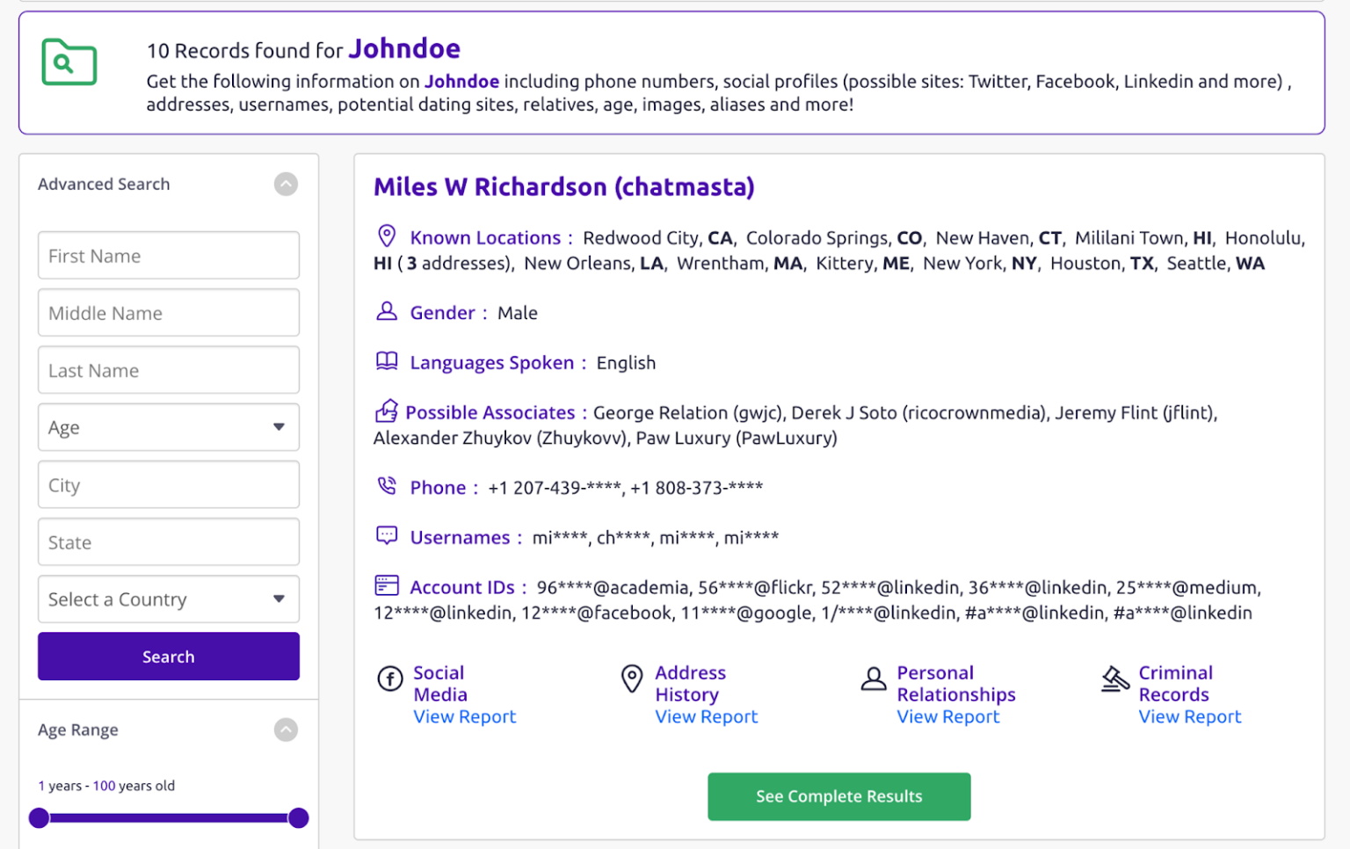Click the Known Locations pin icon
The height and width of the screenshot is (849, 1350).
(x=387, y=236)
